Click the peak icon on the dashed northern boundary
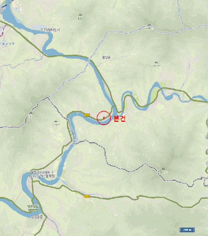The height and width of the screenshot is (236, 208). [x=149, y=25]
